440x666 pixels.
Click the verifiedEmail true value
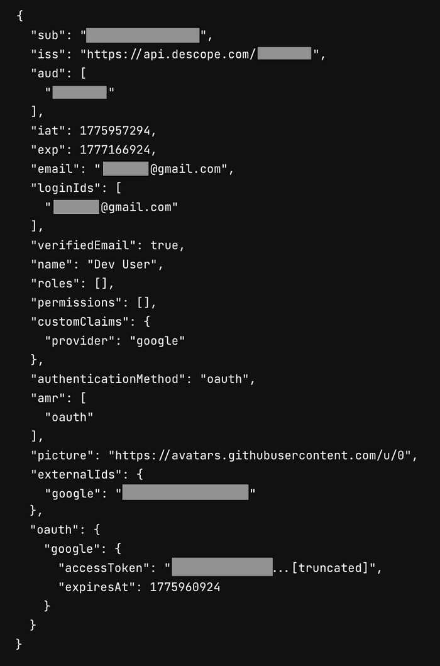(x=164, y=245)
